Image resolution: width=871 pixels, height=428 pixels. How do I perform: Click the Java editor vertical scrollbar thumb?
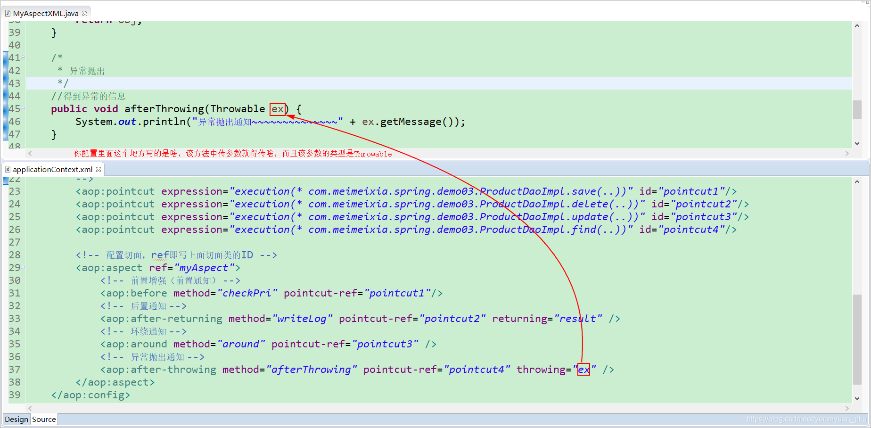point(857,109)
